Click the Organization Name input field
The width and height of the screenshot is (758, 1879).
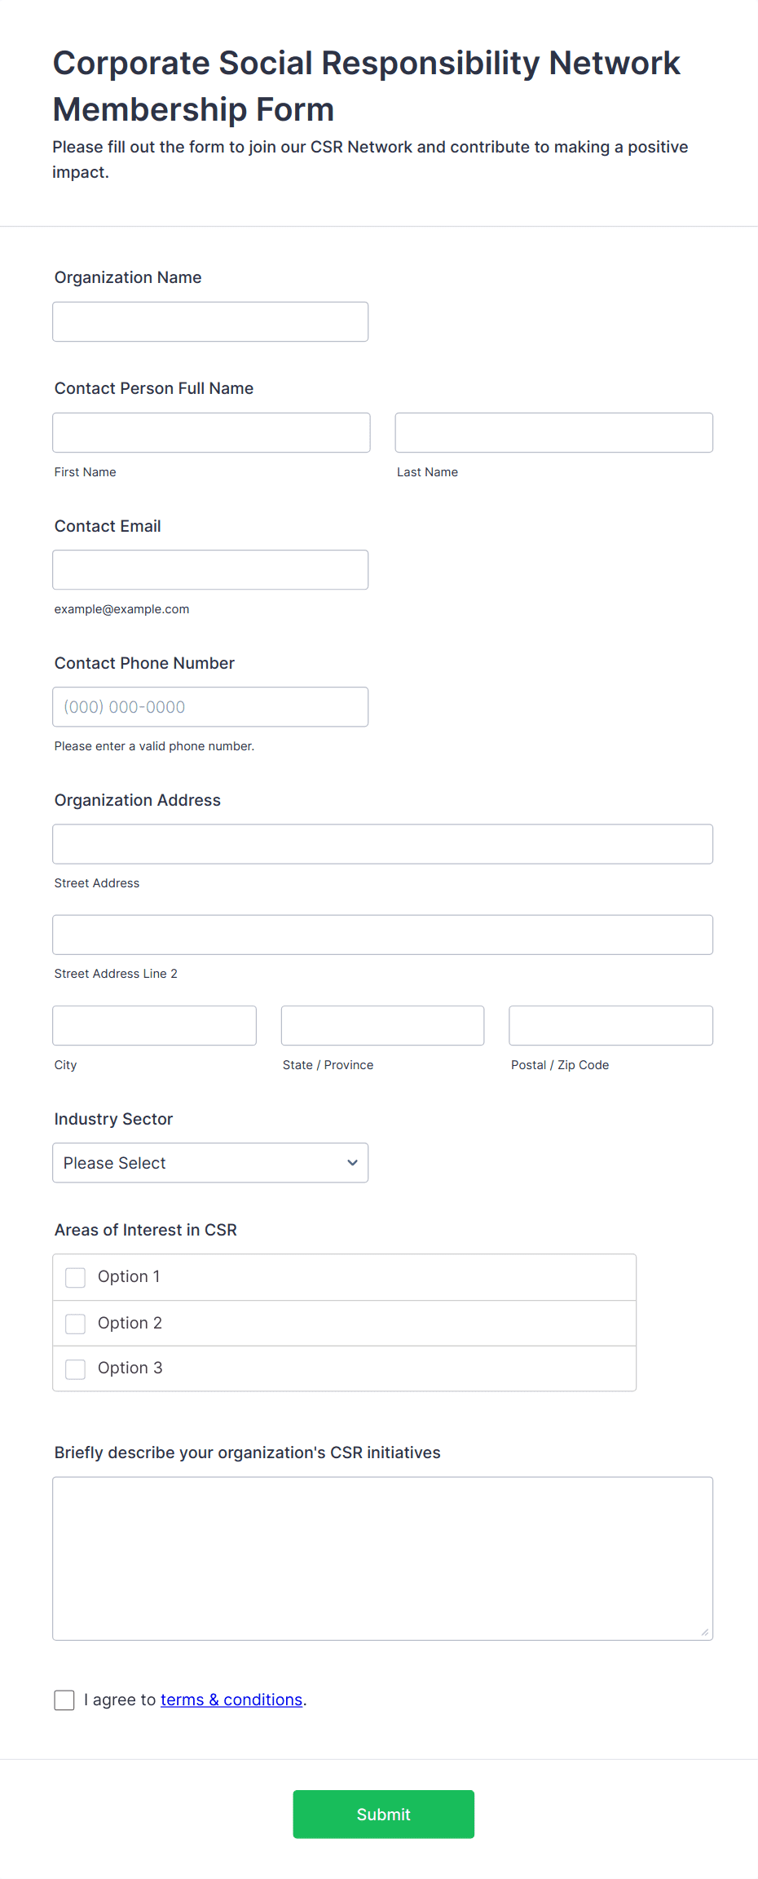210,321
